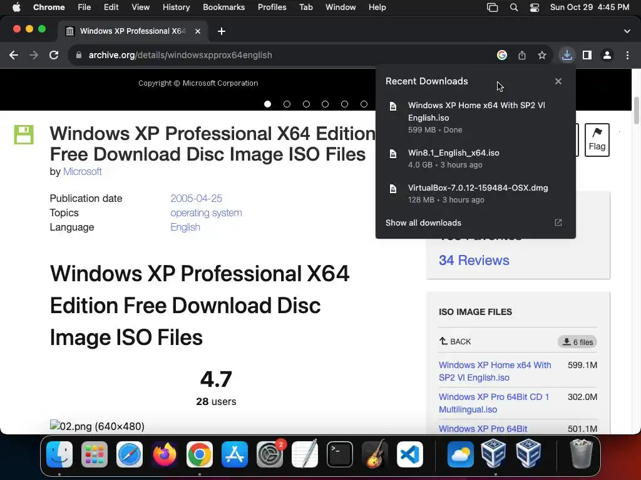Click the operating system topic link
The height and width of the screenshot is (480, 641).
pos(206,213)
